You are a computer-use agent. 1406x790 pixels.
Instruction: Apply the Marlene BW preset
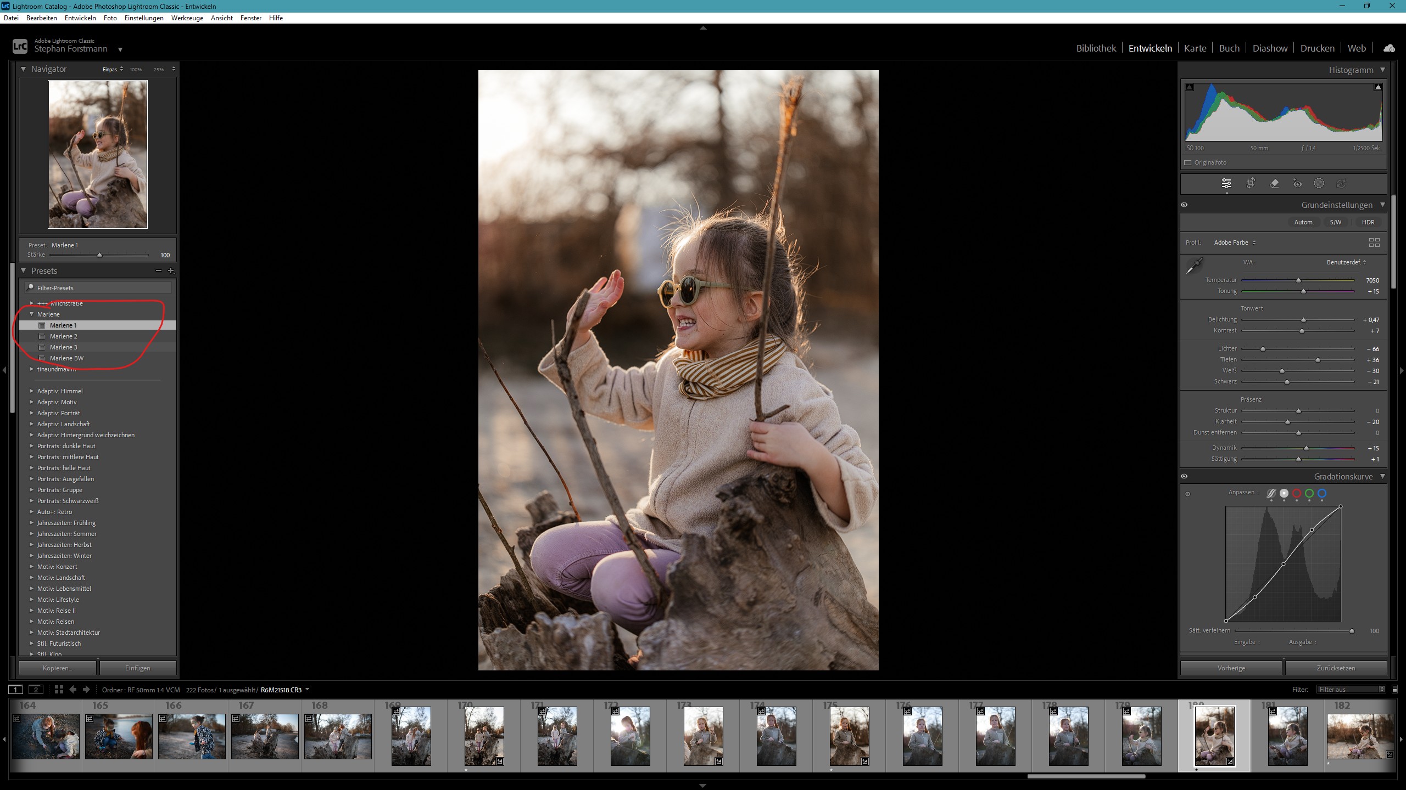point(66,358)
